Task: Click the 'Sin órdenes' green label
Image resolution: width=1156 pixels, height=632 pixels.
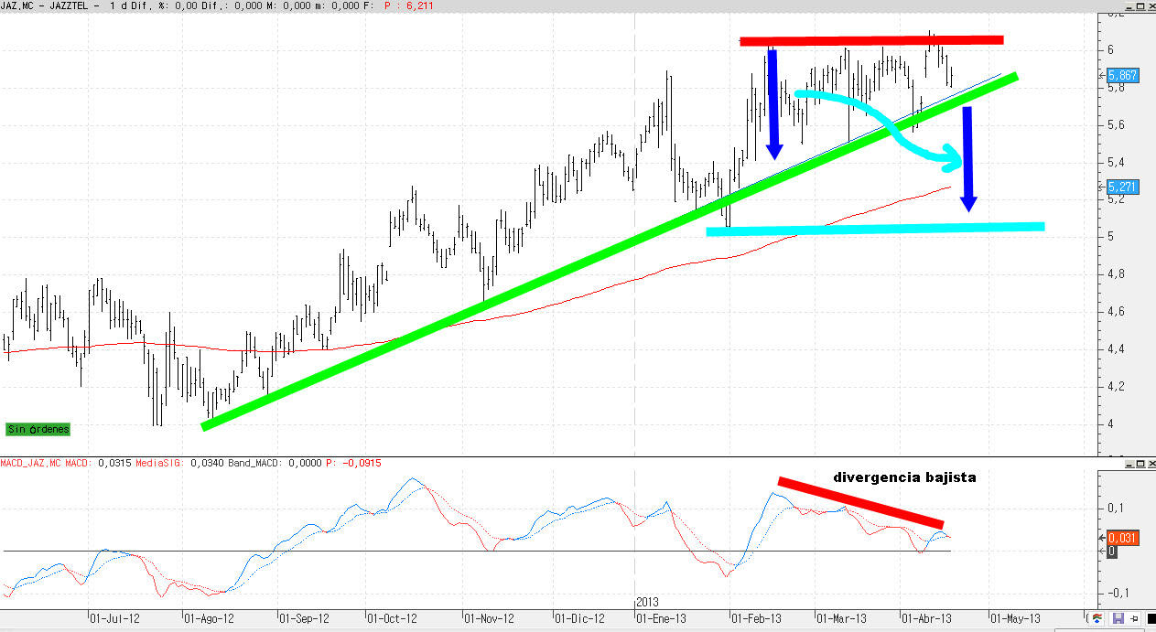Action: point(38,429)
